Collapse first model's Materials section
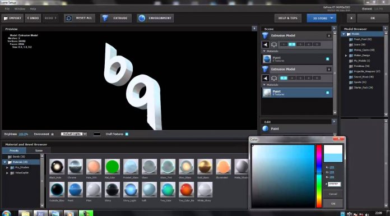Viewport: 390px width, 216px height. [264, 51]
